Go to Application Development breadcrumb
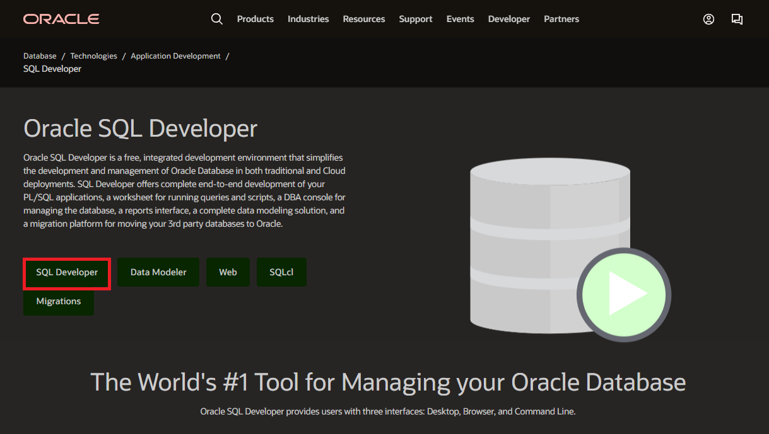The width and height of the screenshot is (769, 434). 175,56
